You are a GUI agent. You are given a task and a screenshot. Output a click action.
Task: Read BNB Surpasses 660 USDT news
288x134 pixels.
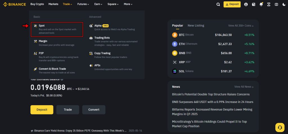pos(213,102)
